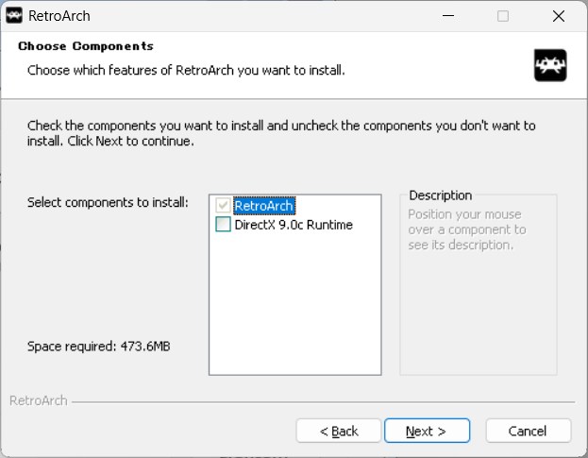
Task: Minimize the RetroArch installer window
Action: (448, 16)
